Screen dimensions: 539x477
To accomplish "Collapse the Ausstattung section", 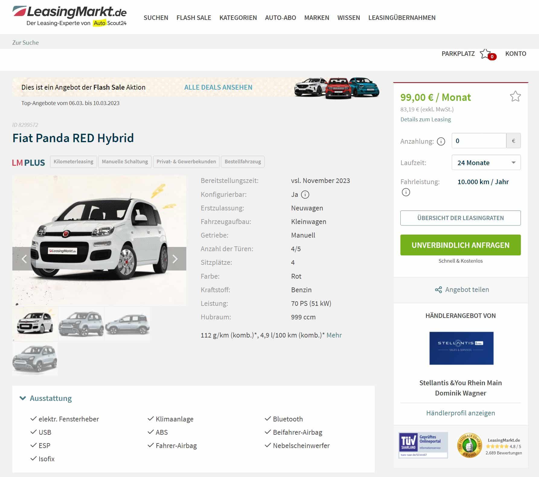I will click(46, 398).
